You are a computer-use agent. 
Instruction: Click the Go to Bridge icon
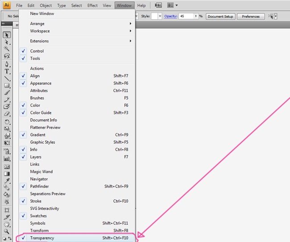tap(158, 5)
